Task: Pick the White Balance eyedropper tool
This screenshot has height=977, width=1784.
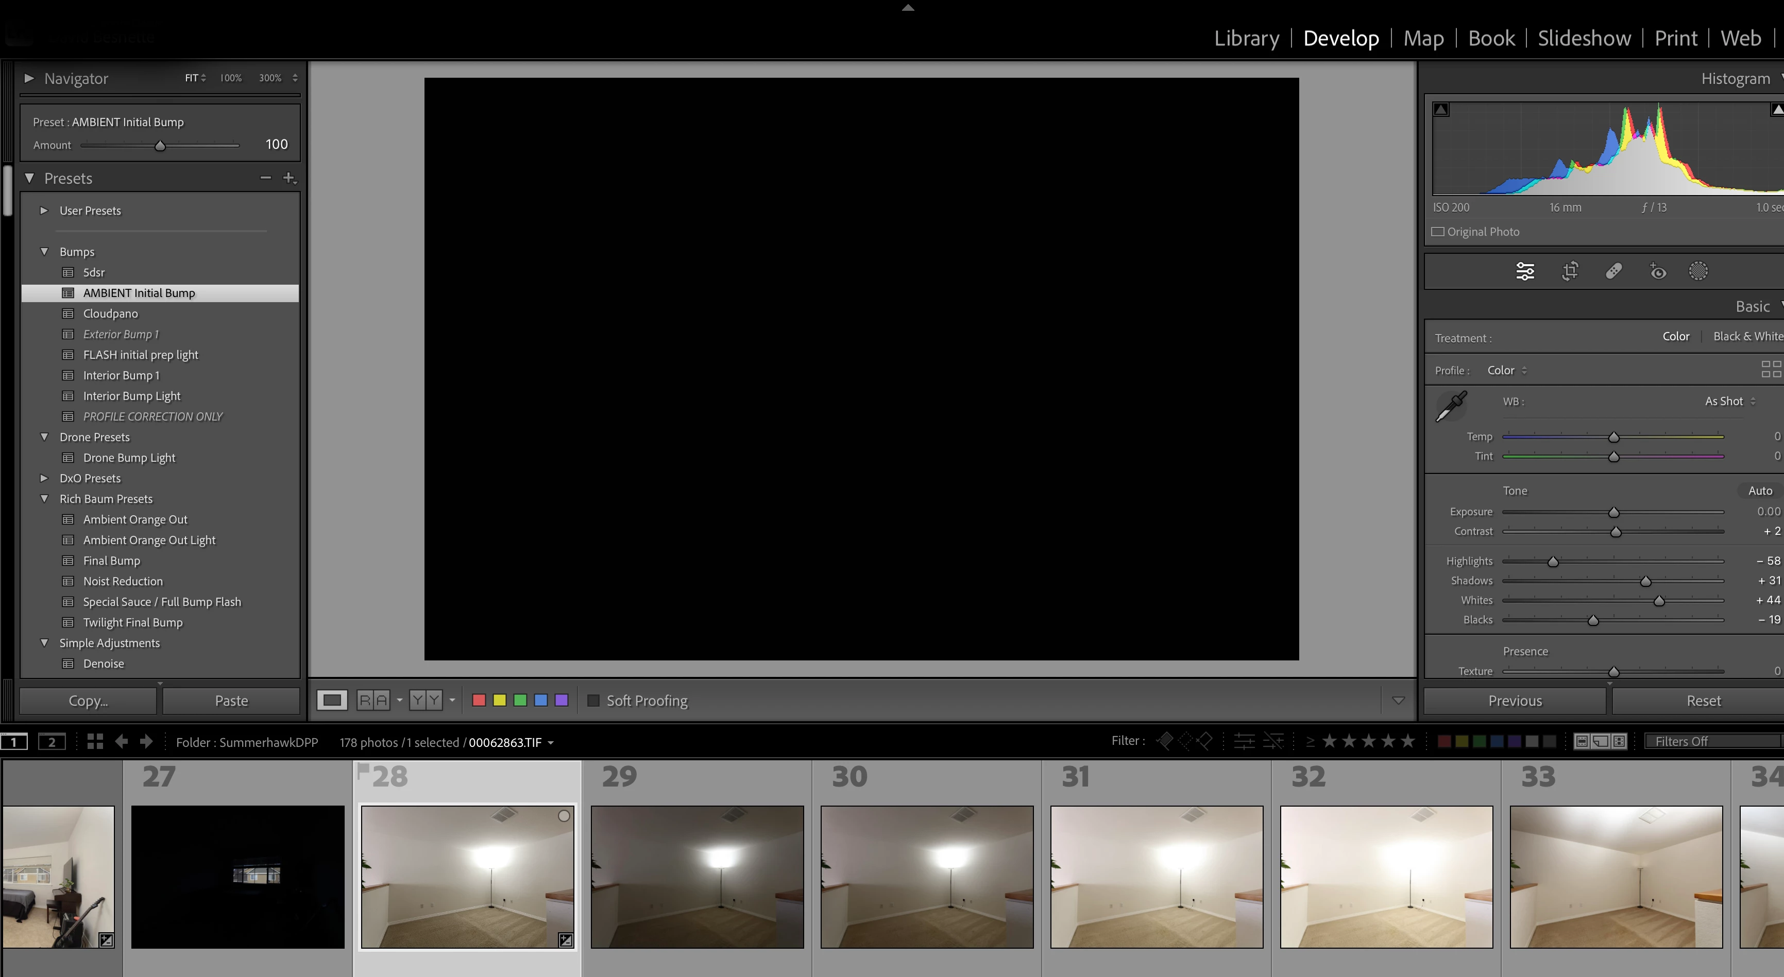Action: (1451, 406)
